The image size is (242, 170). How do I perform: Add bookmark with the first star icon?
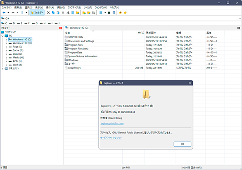pos(121,13)
